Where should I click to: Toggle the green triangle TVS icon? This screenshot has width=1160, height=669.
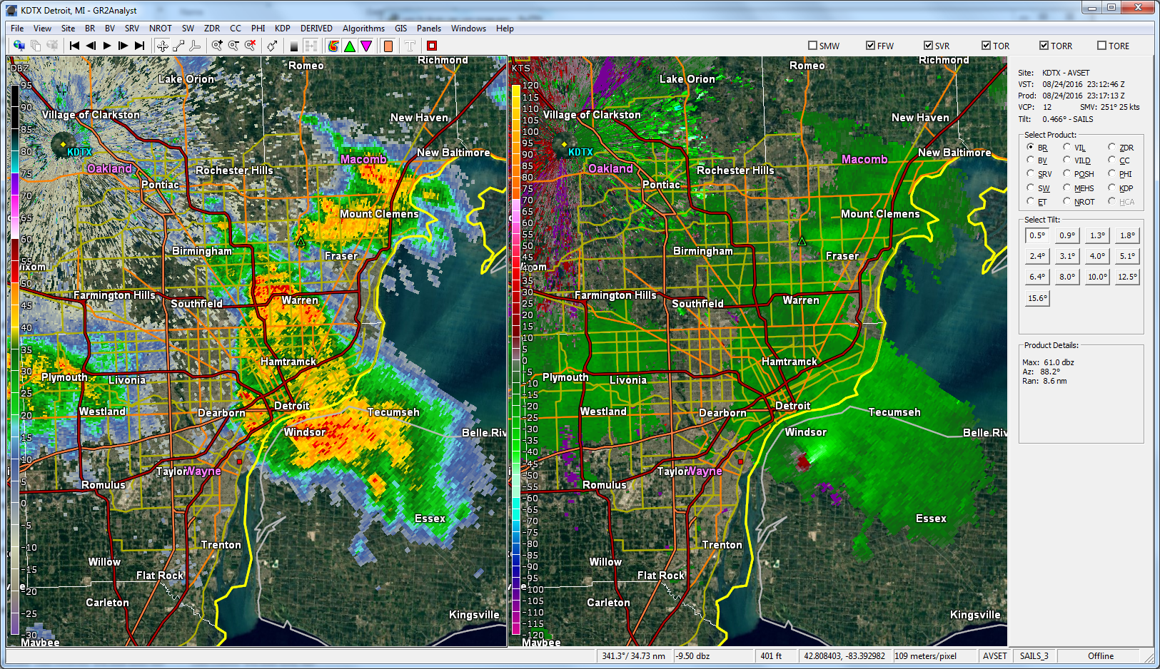(x=350, y=46)
